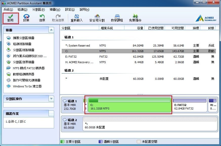The width and height of the screenshot is (221, 146).
Task: Click the 放棄 (Discard) toolbar icon
Action: pyautogui.click(x=26, y=18)
